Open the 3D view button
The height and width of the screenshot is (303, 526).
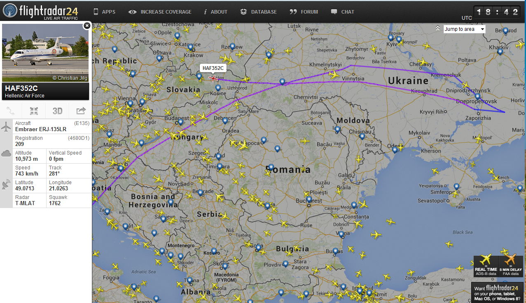point(57,111)
